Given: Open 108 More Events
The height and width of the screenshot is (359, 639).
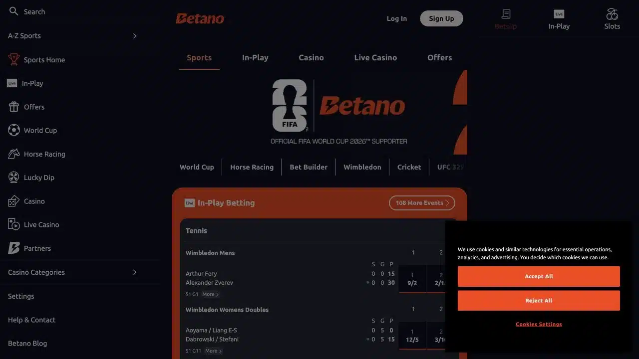Looking at the screenshot, I should coord(422,203).
